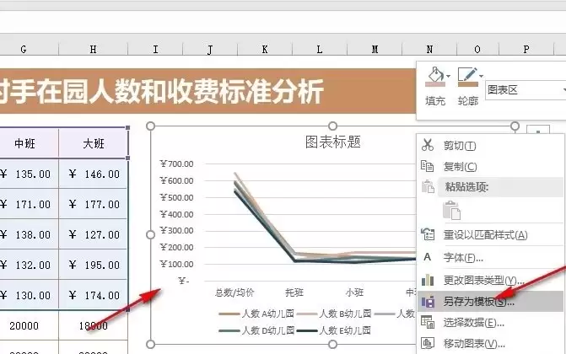Click the Save as Template icon

[x=428, y=301]
